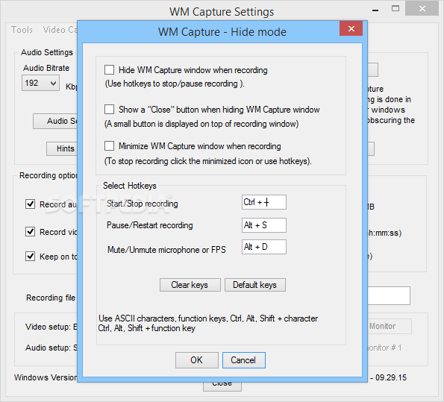Open the Tools menu in Settings window
The height and width of the screenshot is (402, 444).
pos(22,30)
